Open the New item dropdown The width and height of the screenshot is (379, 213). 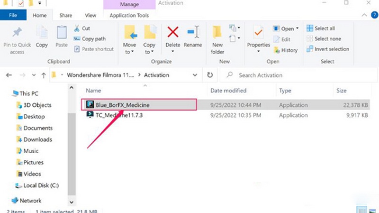(x=235, y=28)
